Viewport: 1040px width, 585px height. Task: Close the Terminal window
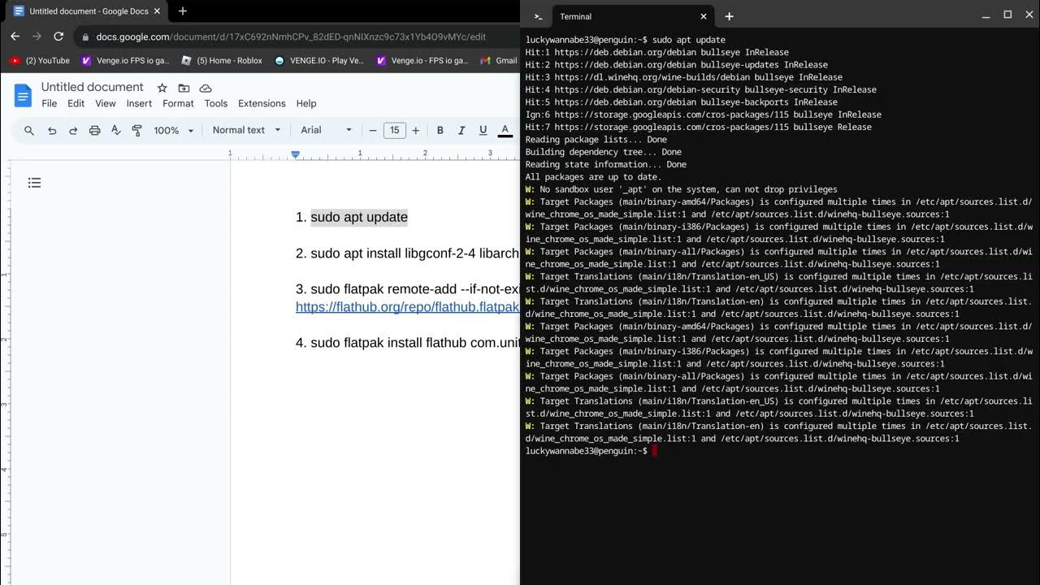(1029, 15)
